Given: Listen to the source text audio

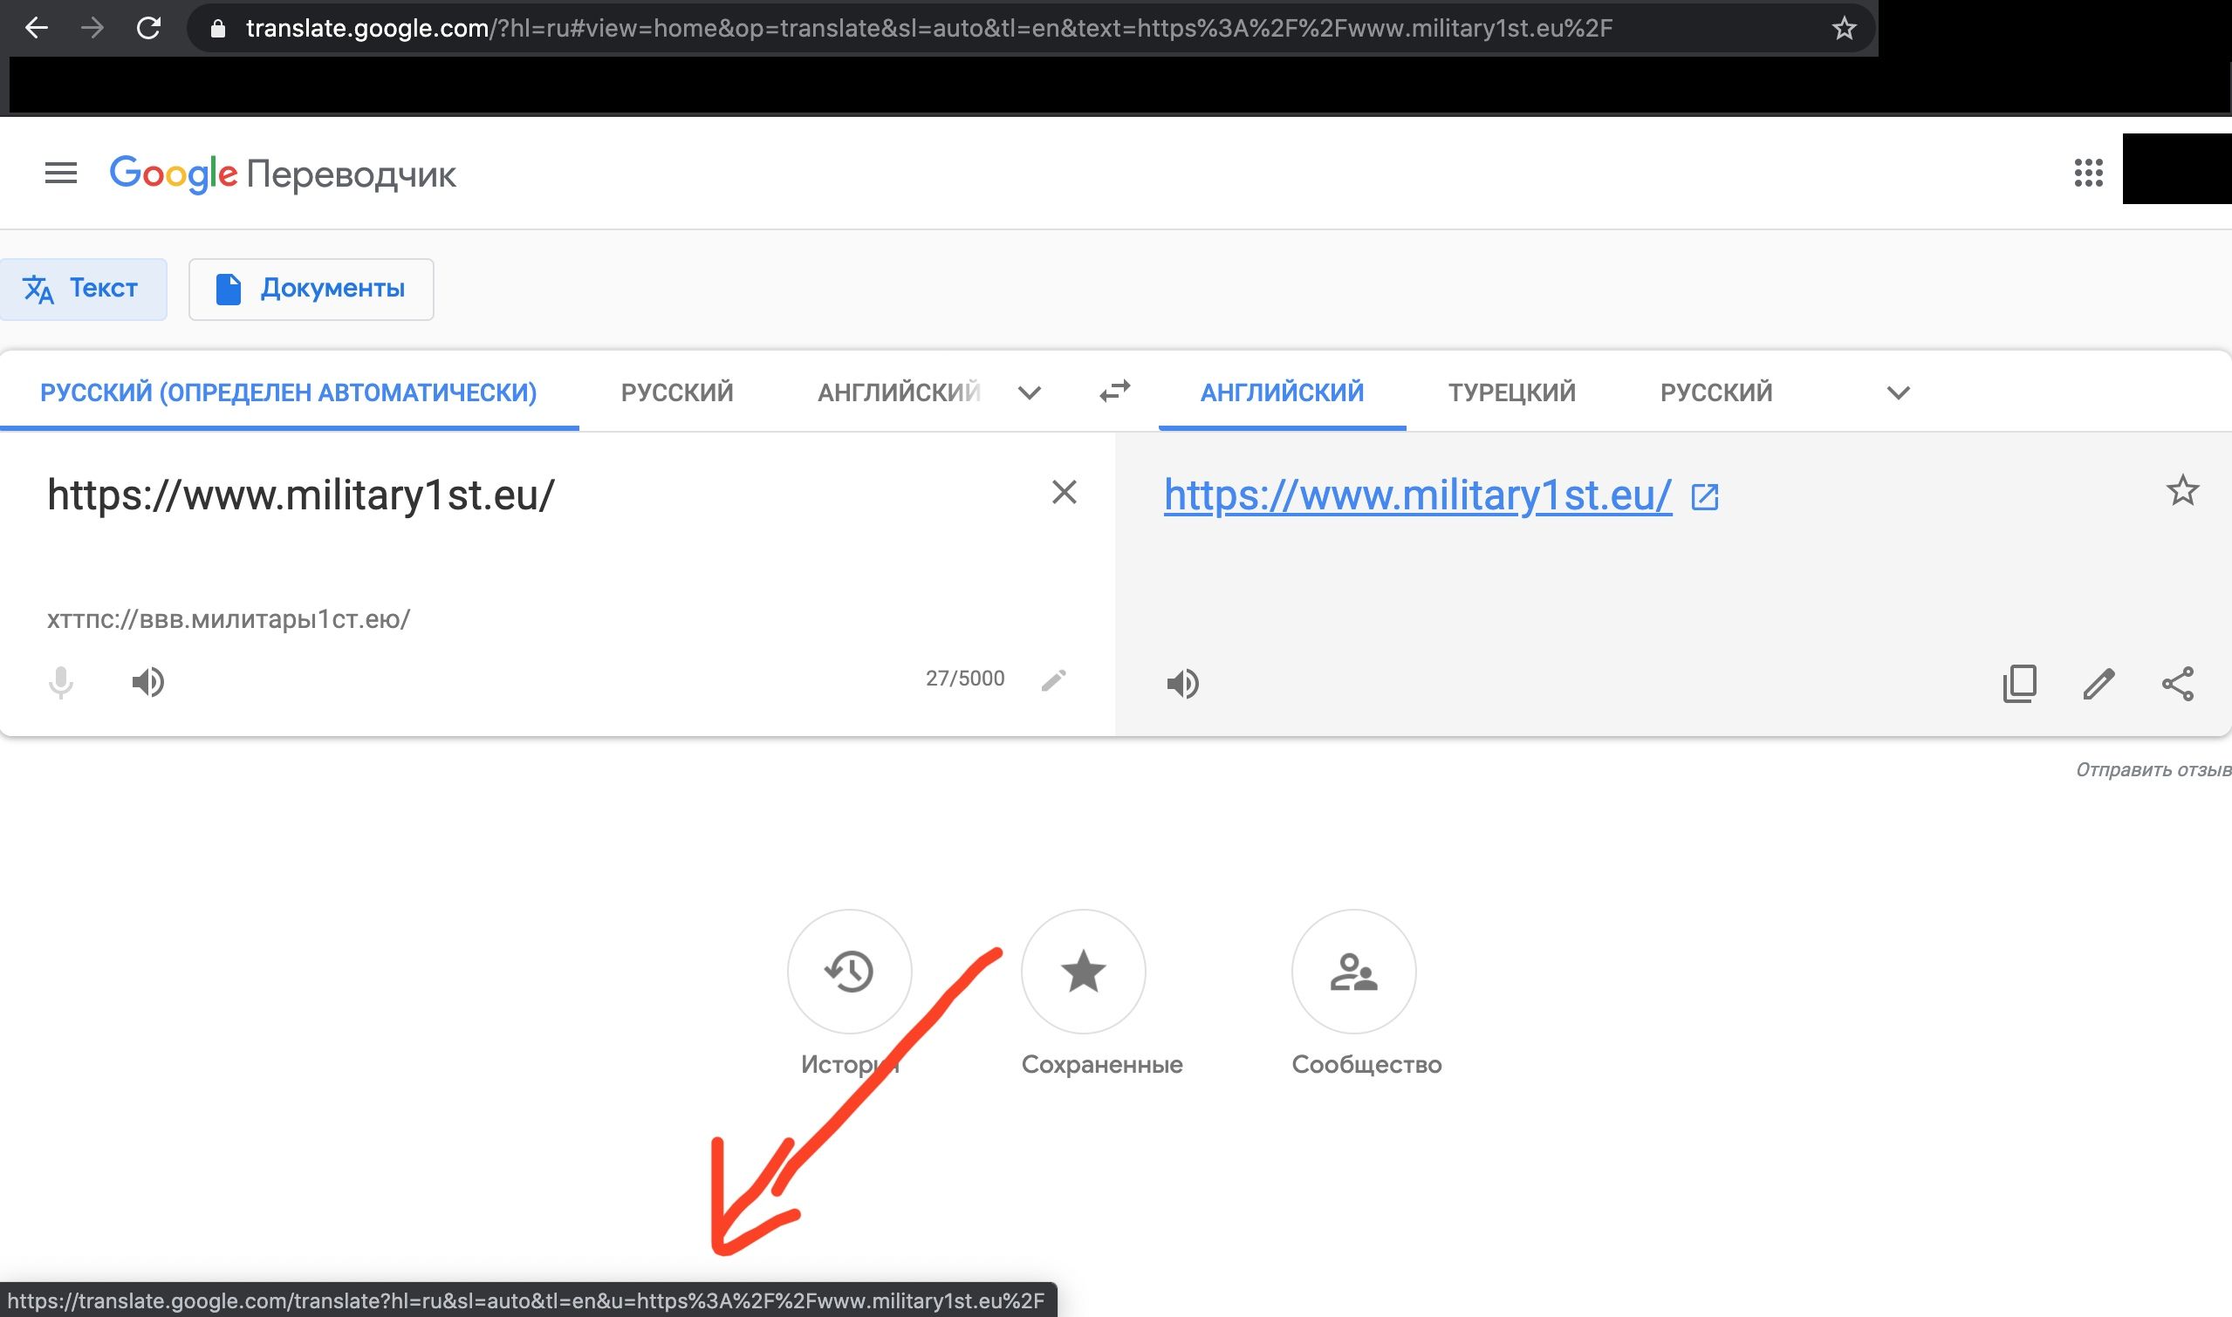Looking at the screenshot, I should pyautogui.click(x=148, y=682).
